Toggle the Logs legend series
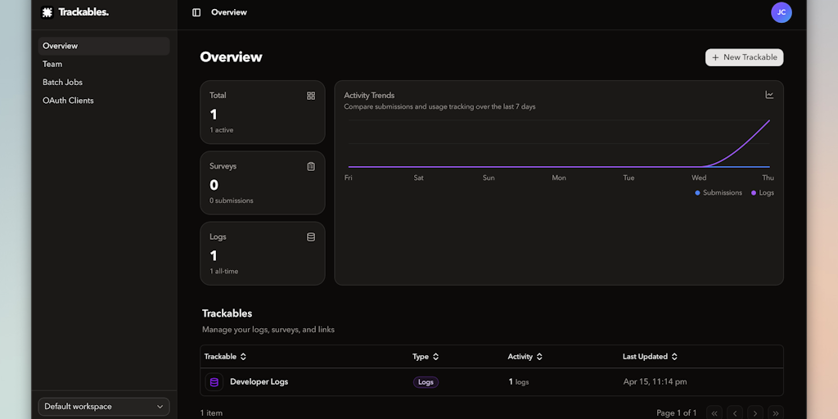This screenshot has width=838, height=419. click(762, 193)
